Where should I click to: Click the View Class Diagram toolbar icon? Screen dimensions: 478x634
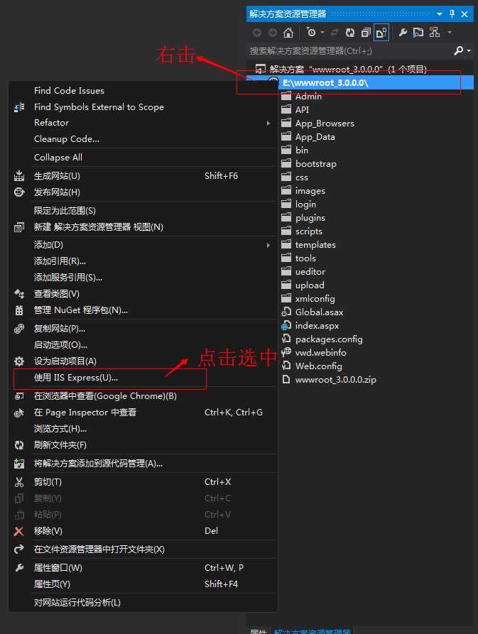pos(435,33)
